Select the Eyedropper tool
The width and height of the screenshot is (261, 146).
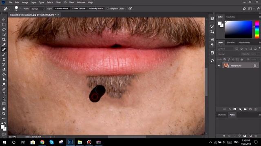pos(4,45)
